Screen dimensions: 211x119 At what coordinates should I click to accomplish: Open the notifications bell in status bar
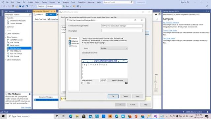[x=207, y=112]
